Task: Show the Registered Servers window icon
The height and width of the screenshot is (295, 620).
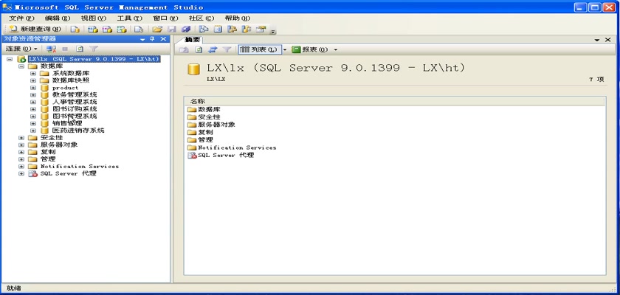Action: click(x=204, y=29)
